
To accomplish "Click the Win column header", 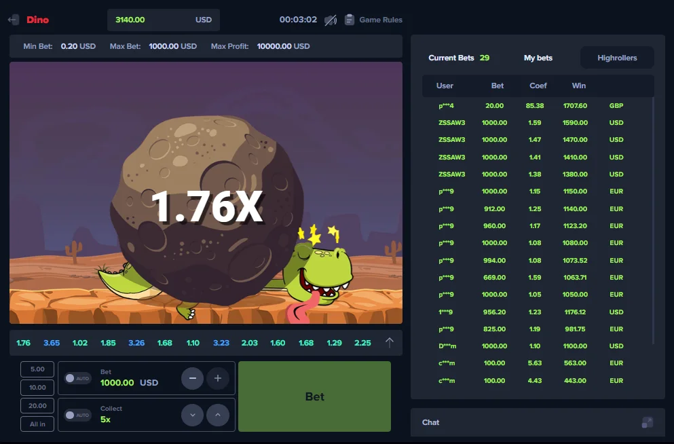I will point(578,86).
